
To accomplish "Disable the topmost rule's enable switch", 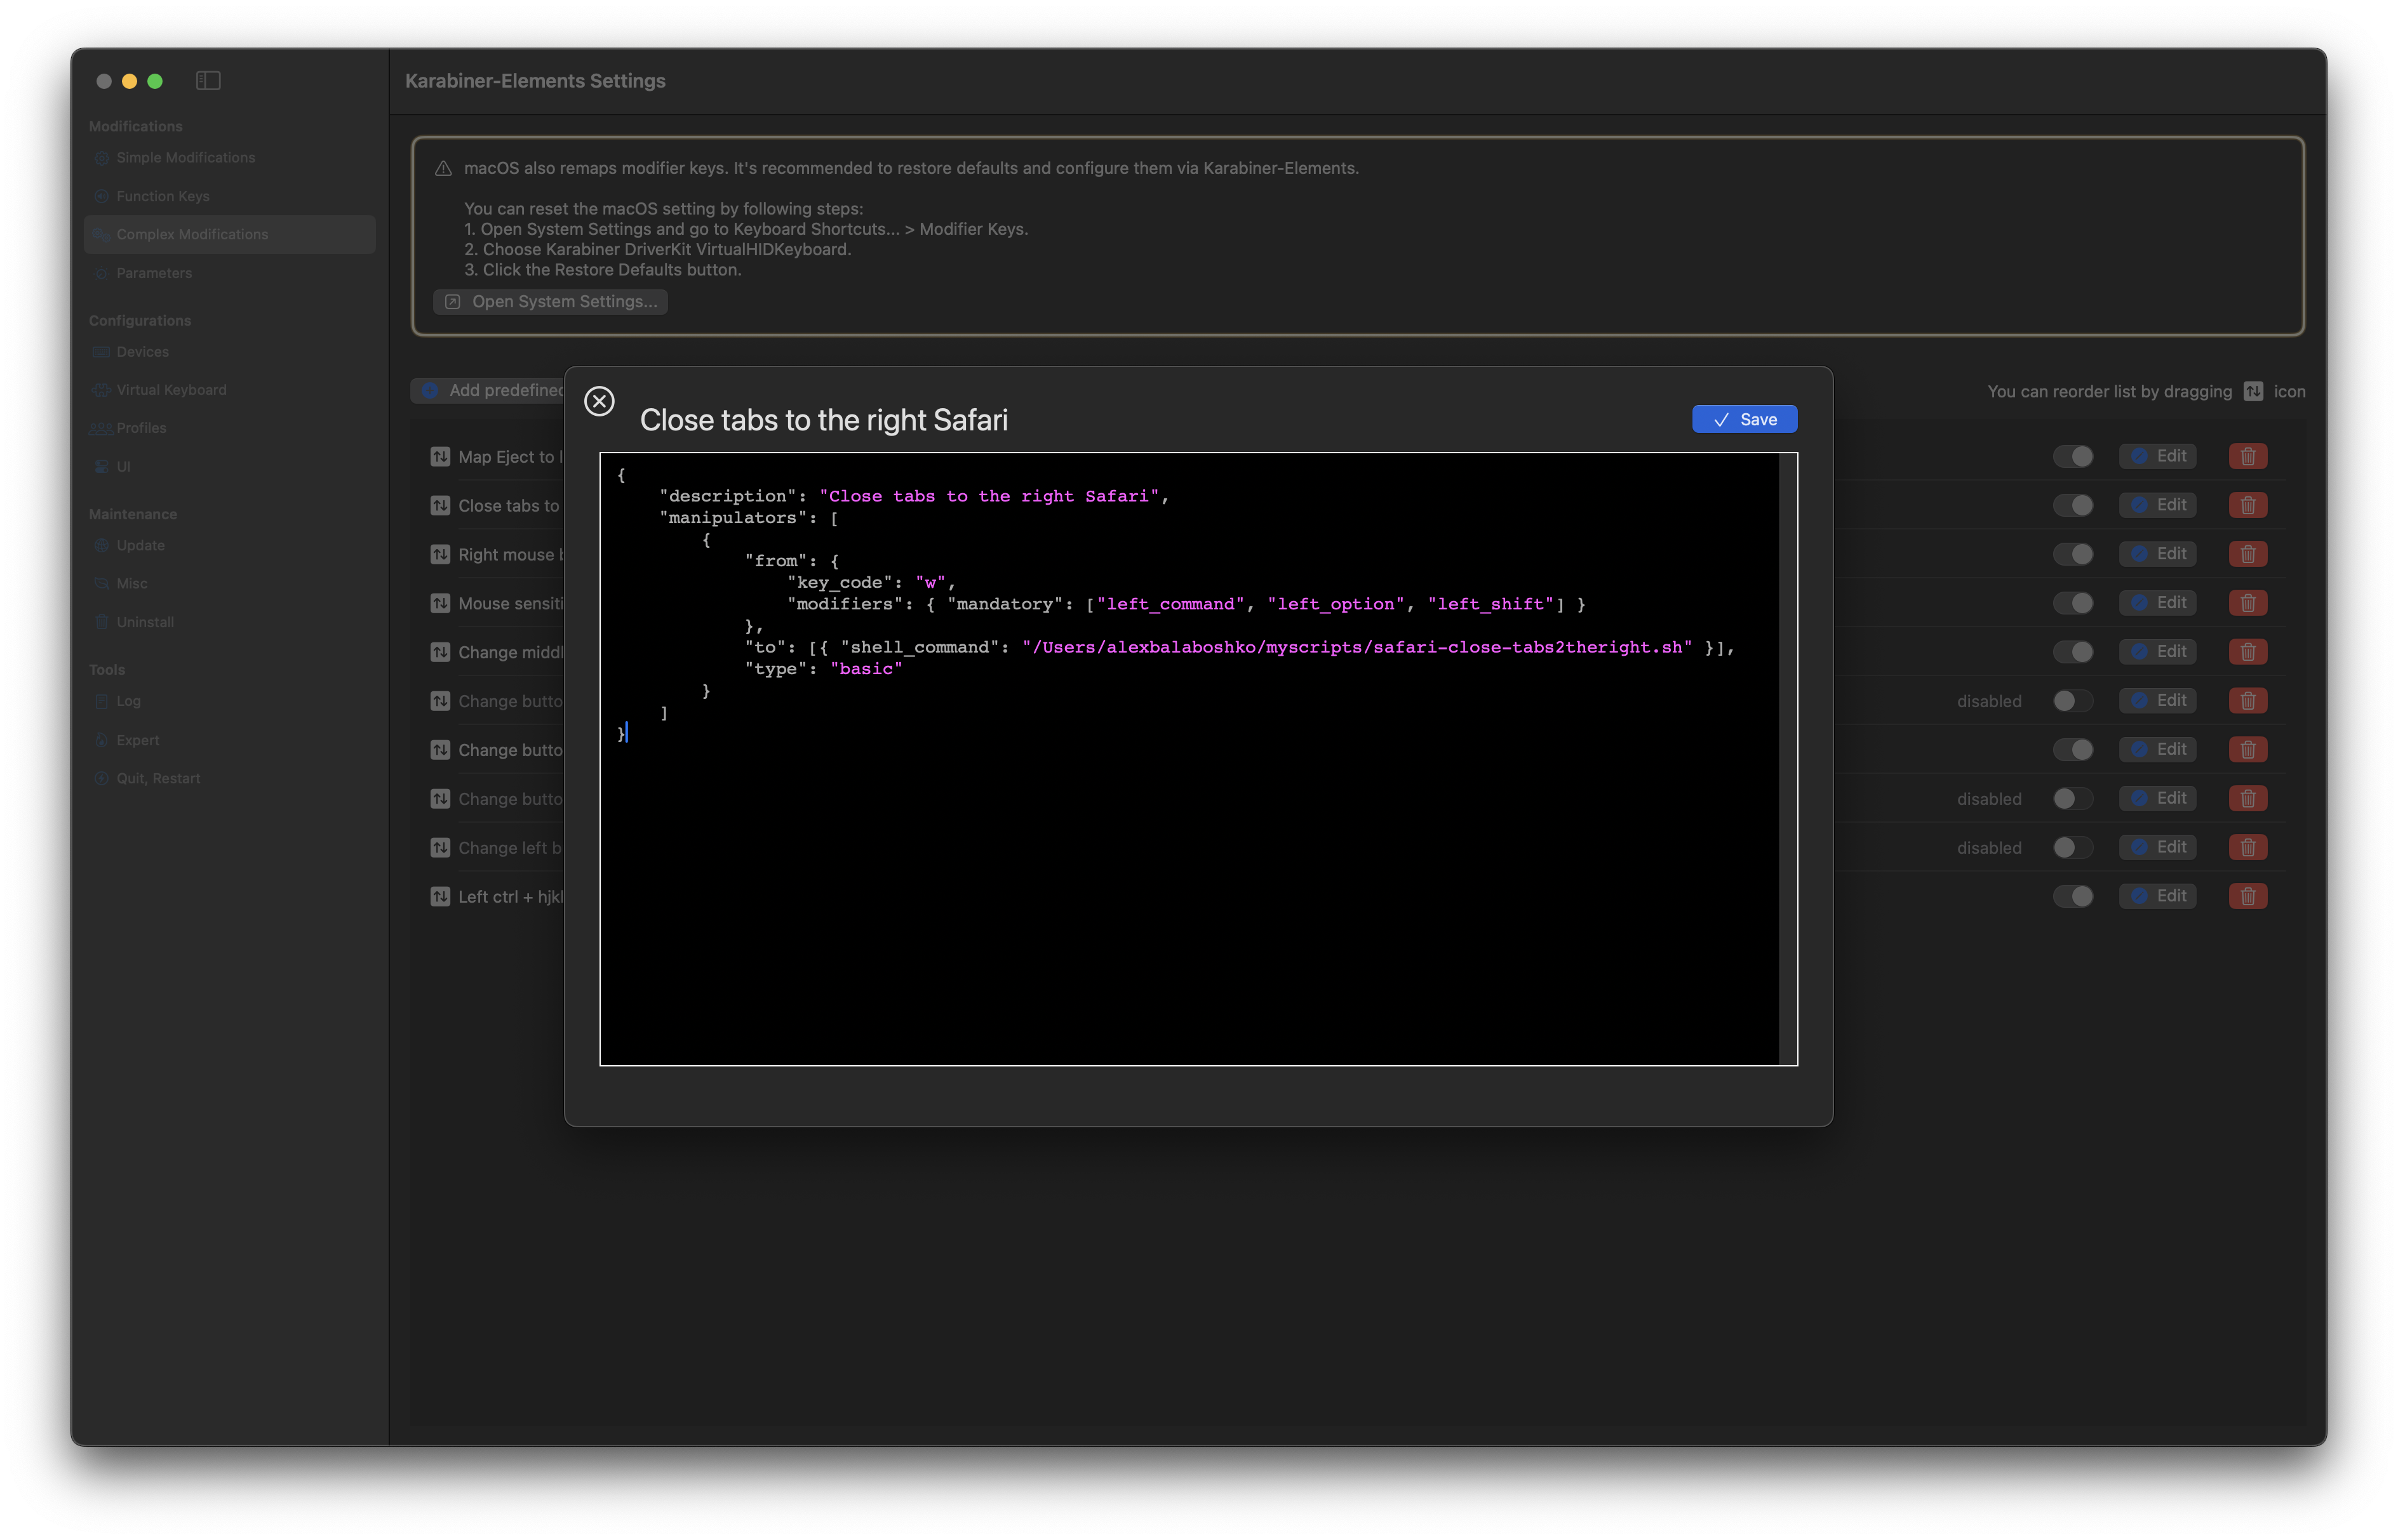I will (2074, 456).
